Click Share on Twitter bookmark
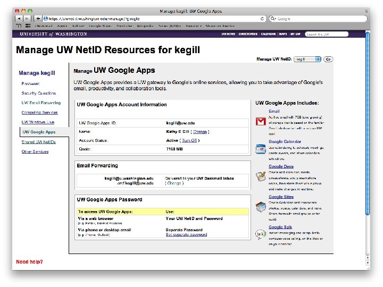The image size is (383, 287). coord(220,26)
